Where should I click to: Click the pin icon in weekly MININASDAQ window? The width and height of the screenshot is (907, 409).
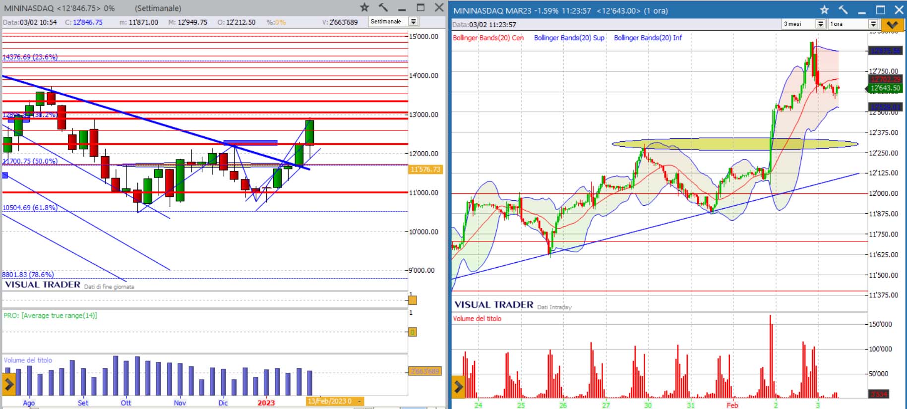383,7
